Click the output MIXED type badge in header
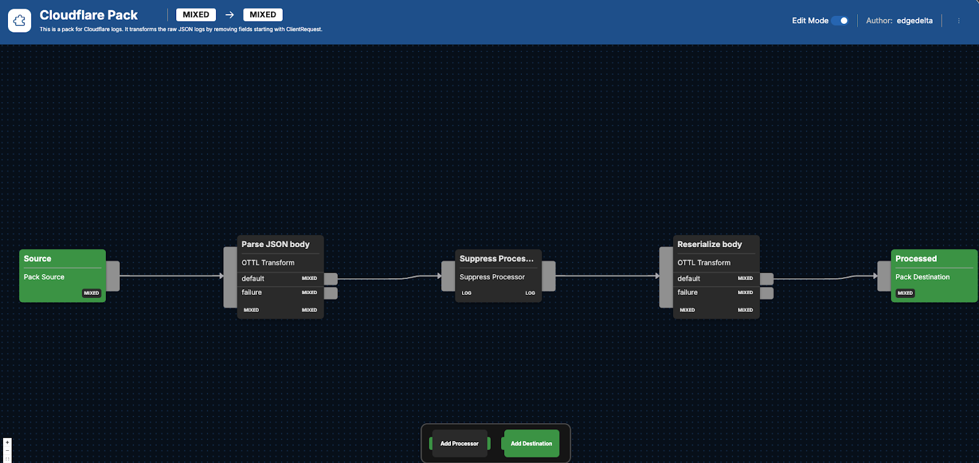The width and height of the screenshot is (979, 463). tap(262, 15)
